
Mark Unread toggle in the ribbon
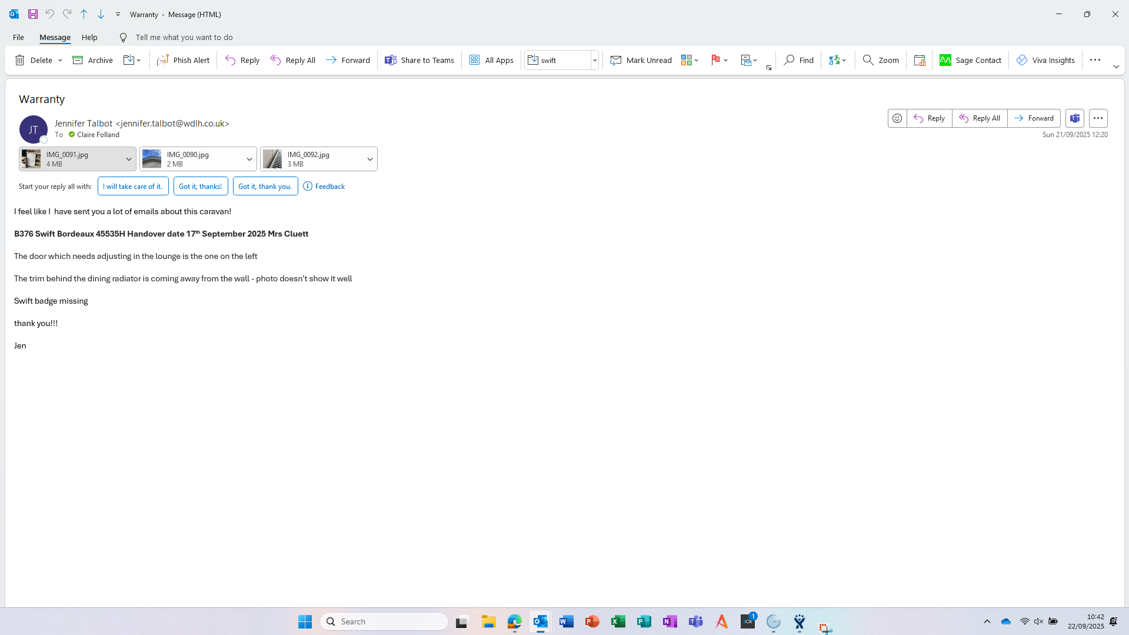pyautogui.click(x=641, y=60)
